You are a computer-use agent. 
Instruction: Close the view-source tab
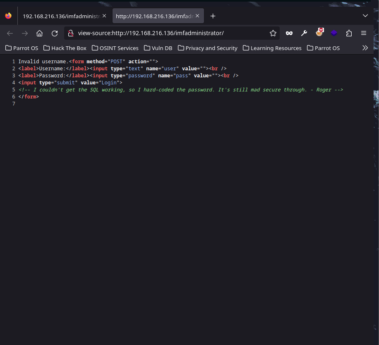(x=197, y=16)
